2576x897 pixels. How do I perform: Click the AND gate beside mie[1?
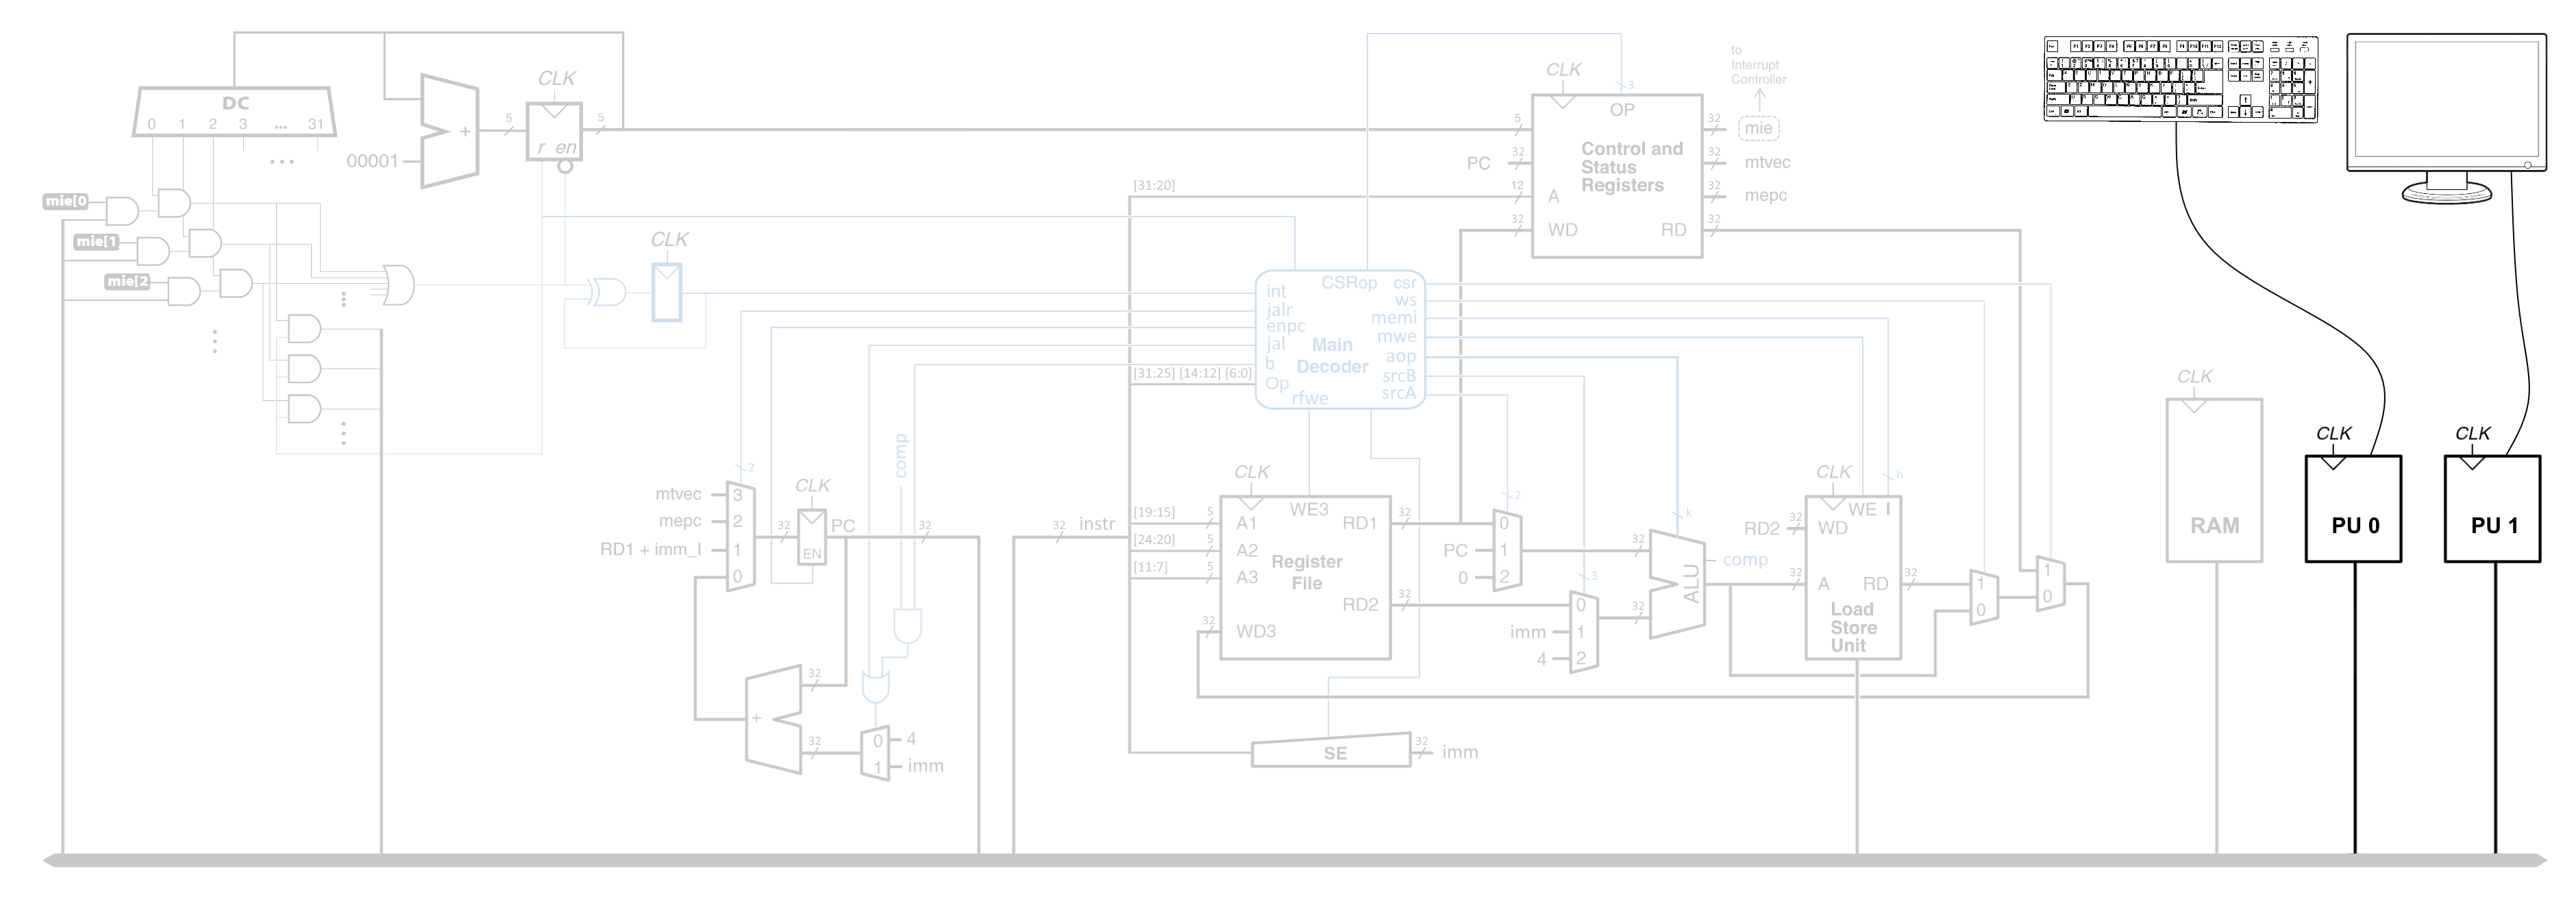152,251
